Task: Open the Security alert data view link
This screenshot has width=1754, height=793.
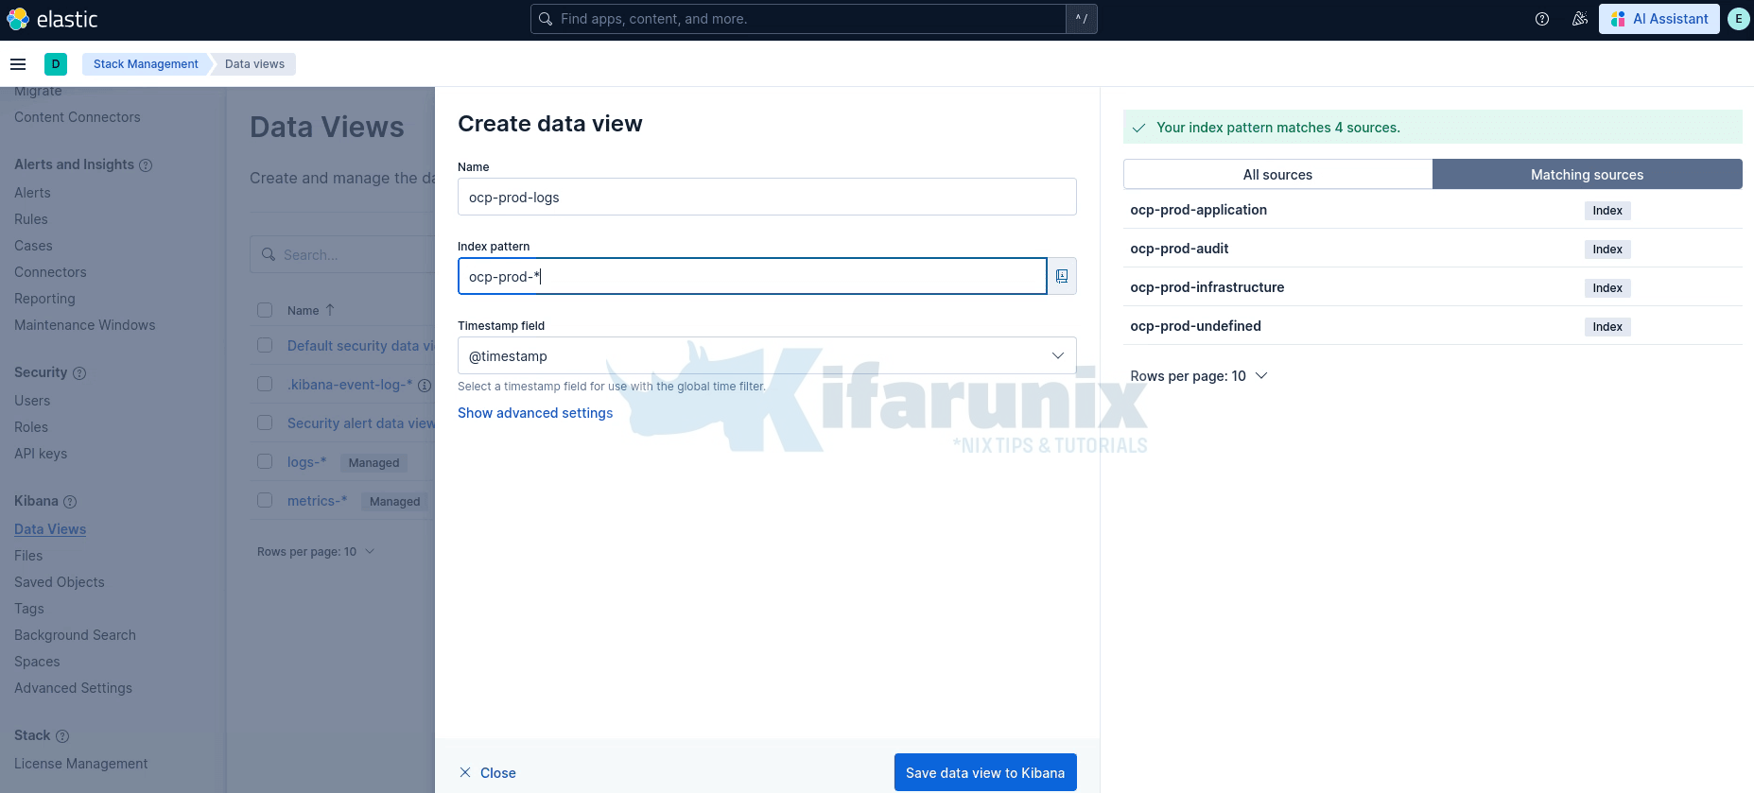Action: tap(360, 423)
